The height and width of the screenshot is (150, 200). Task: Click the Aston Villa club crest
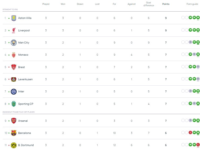click(14, 18)
